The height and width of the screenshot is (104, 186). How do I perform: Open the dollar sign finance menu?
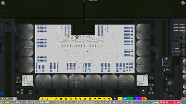click(95, 99)
